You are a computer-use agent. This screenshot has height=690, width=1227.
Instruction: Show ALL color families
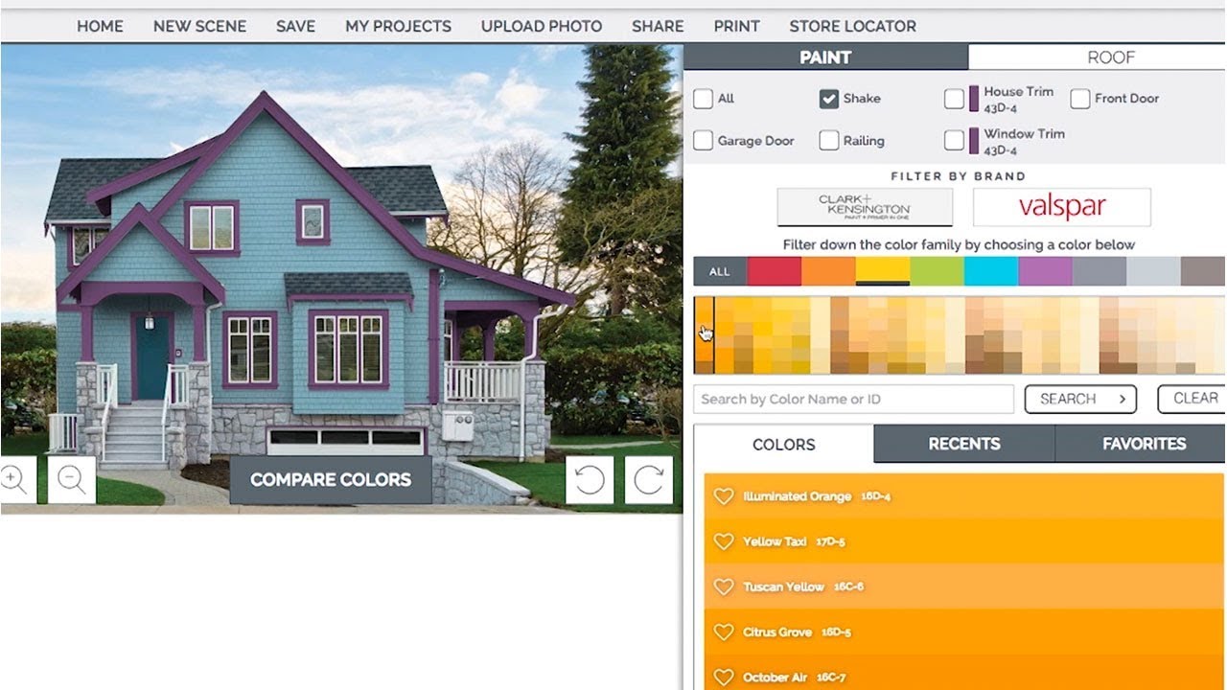(720, 271)
